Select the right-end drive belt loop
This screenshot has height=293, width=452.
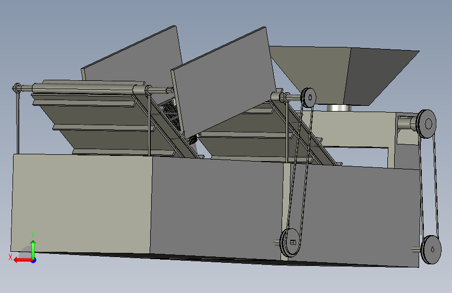(x=429, y=188)
